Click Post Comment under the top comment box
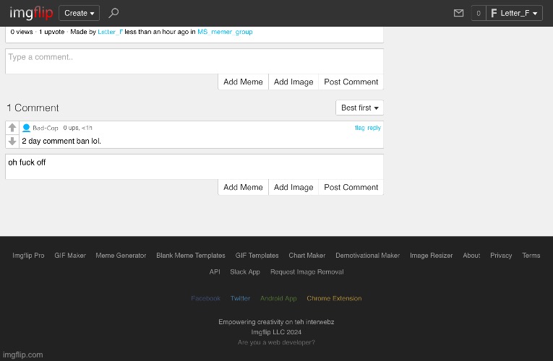Viewport: 553px width, 361px height. tap(351, 82)
